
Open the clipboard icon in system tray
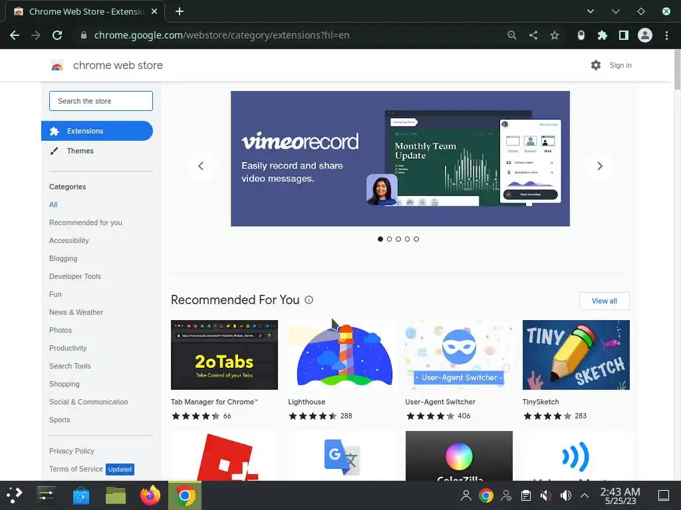(x=526, y=495)
